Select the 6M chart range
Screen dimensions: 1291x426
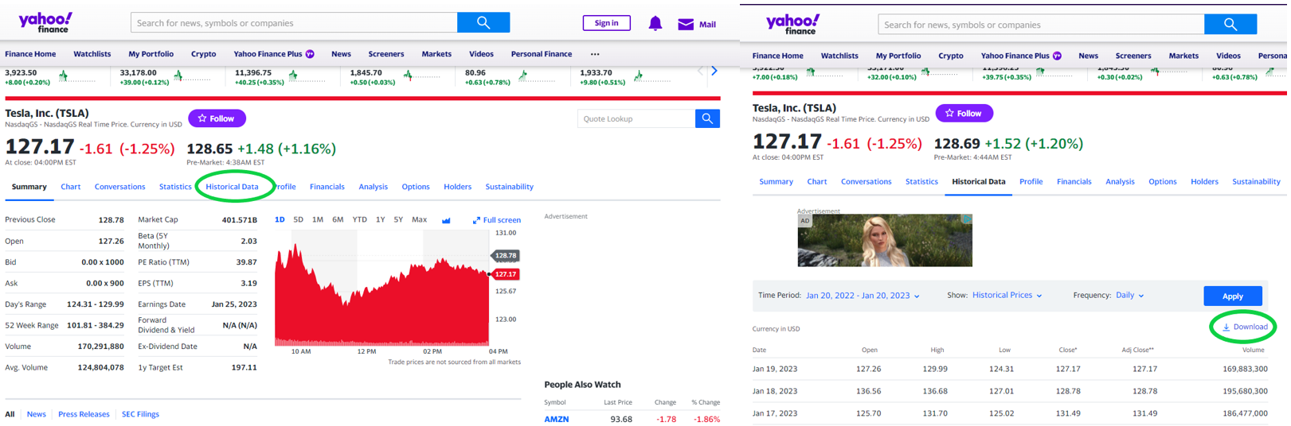click(338, 219)
